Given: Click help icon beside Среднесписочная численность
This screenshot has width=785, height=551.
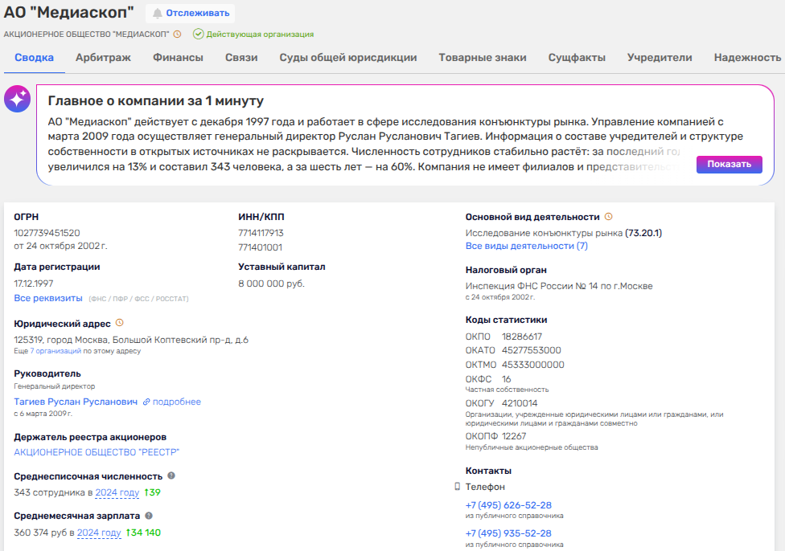Looking at the screenshot, I should 171,476.
